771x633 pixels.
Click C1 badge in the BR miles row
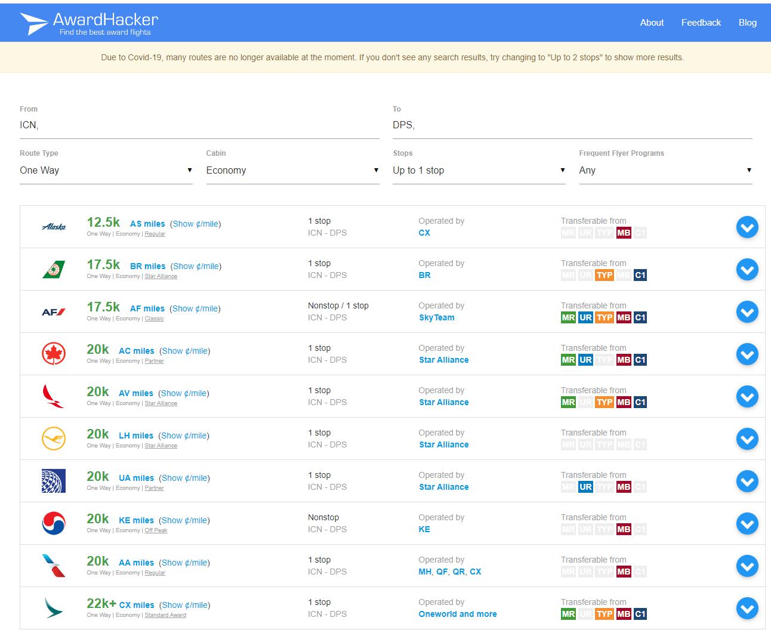[640, 275]
